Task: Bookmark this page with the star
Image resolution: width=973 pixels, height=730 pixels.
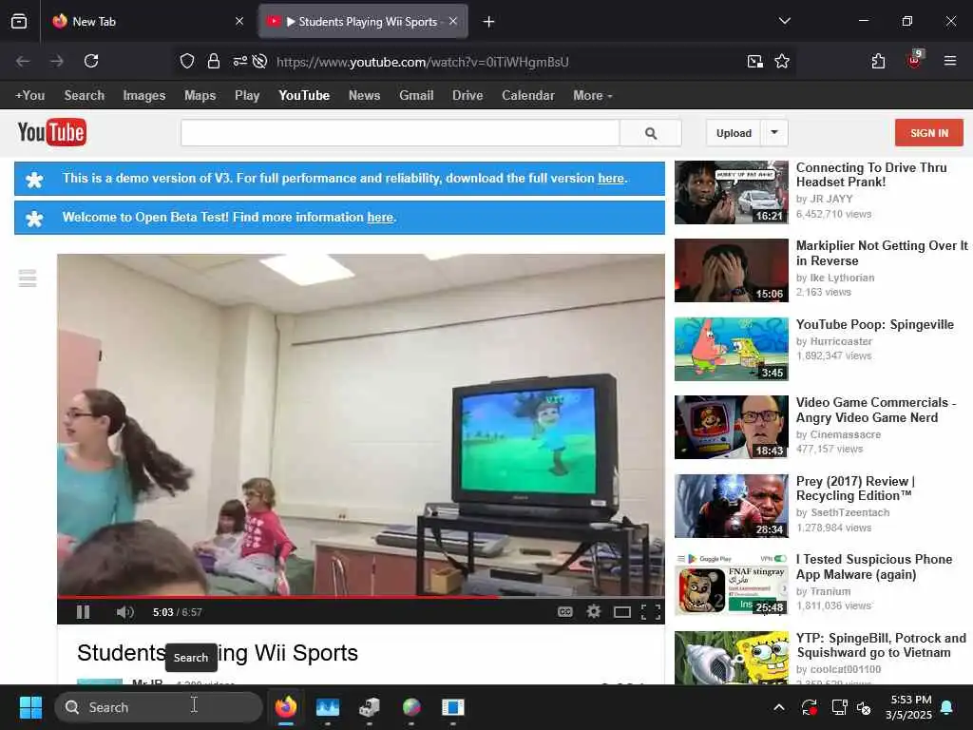Action: tap(782, 61)
